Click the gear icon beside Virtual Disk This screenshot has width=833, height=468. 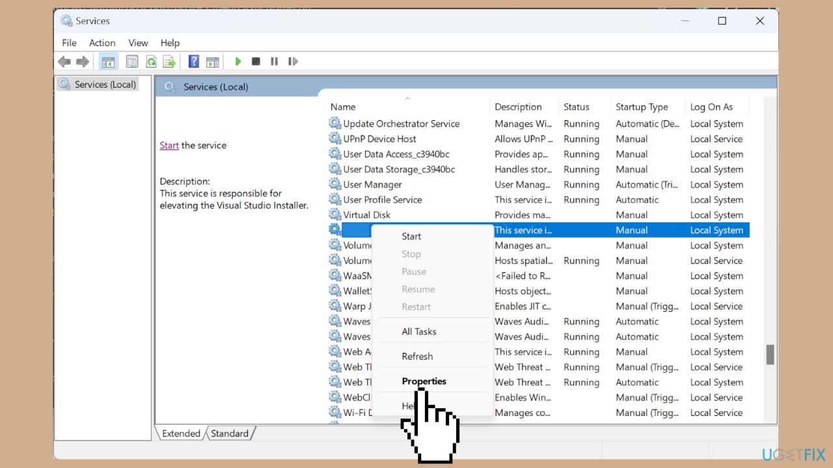335,214
